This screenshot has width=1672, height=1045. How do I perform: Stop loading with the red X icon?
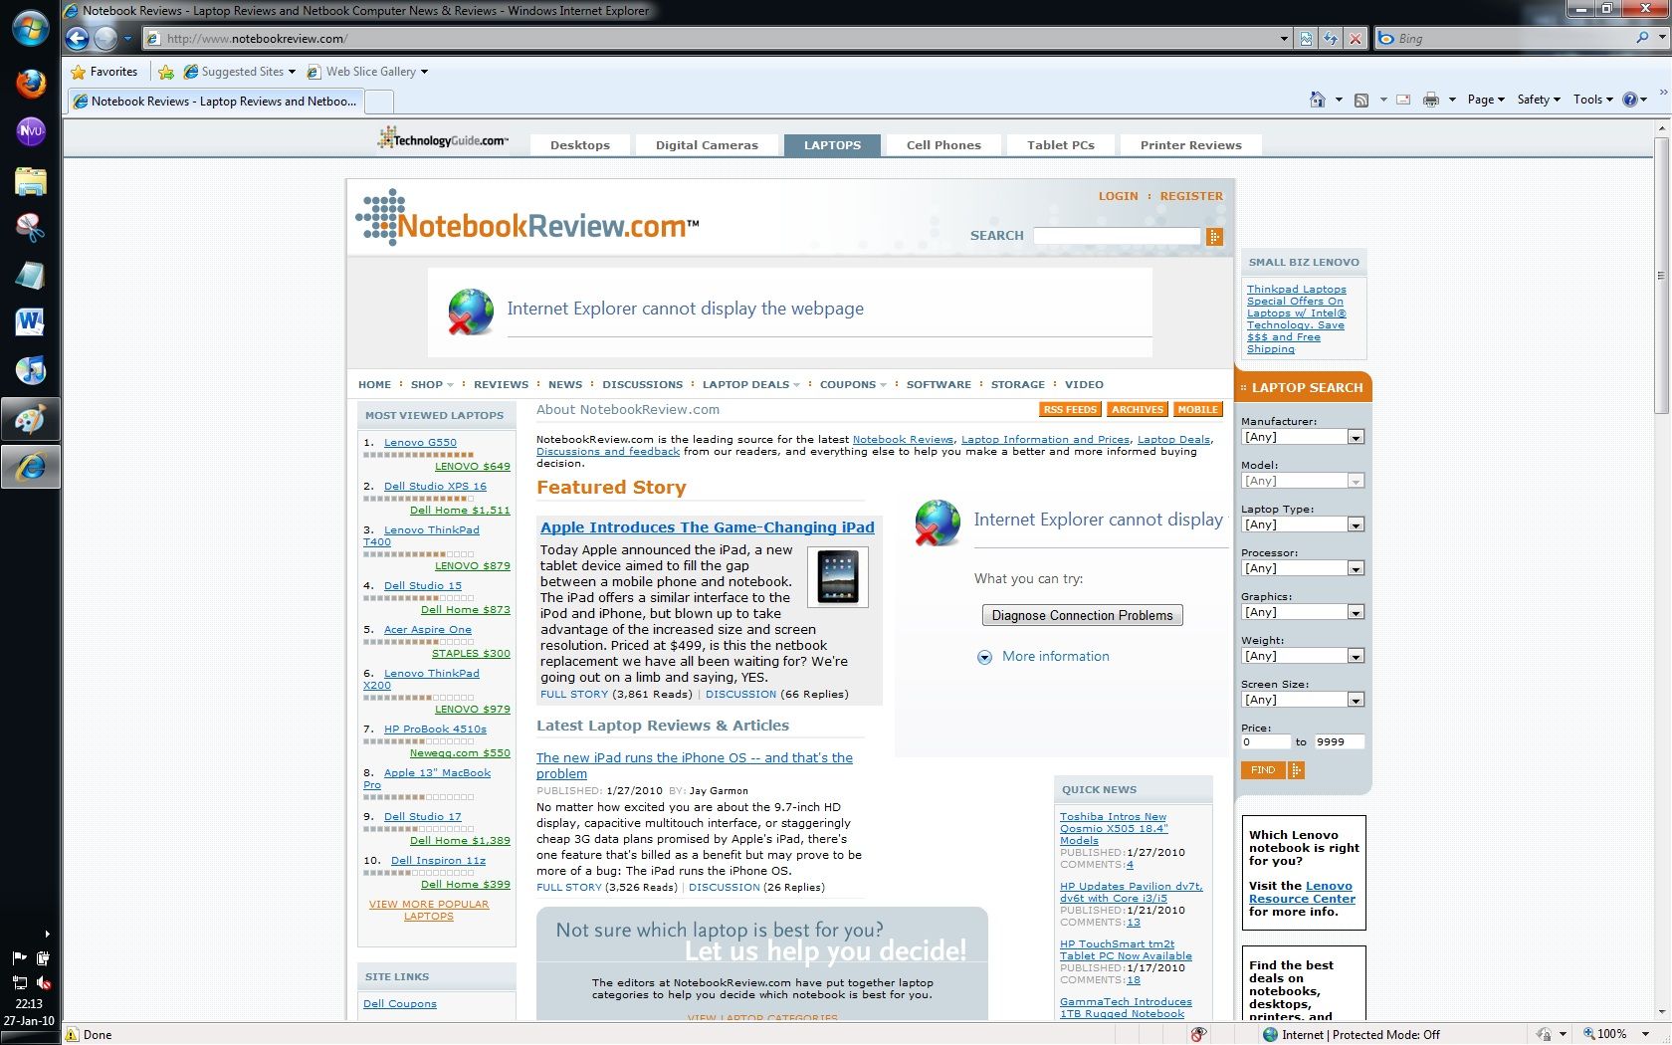pos(1355,39)
